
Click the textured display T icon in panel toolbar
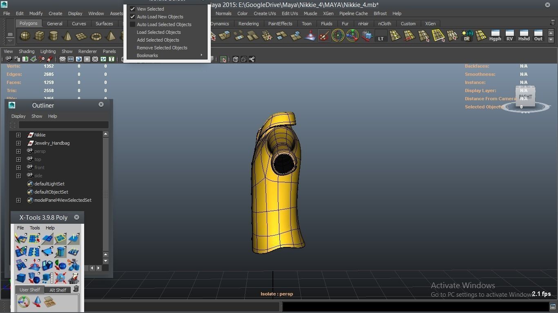pyautogui.click(x=111, y=59)
